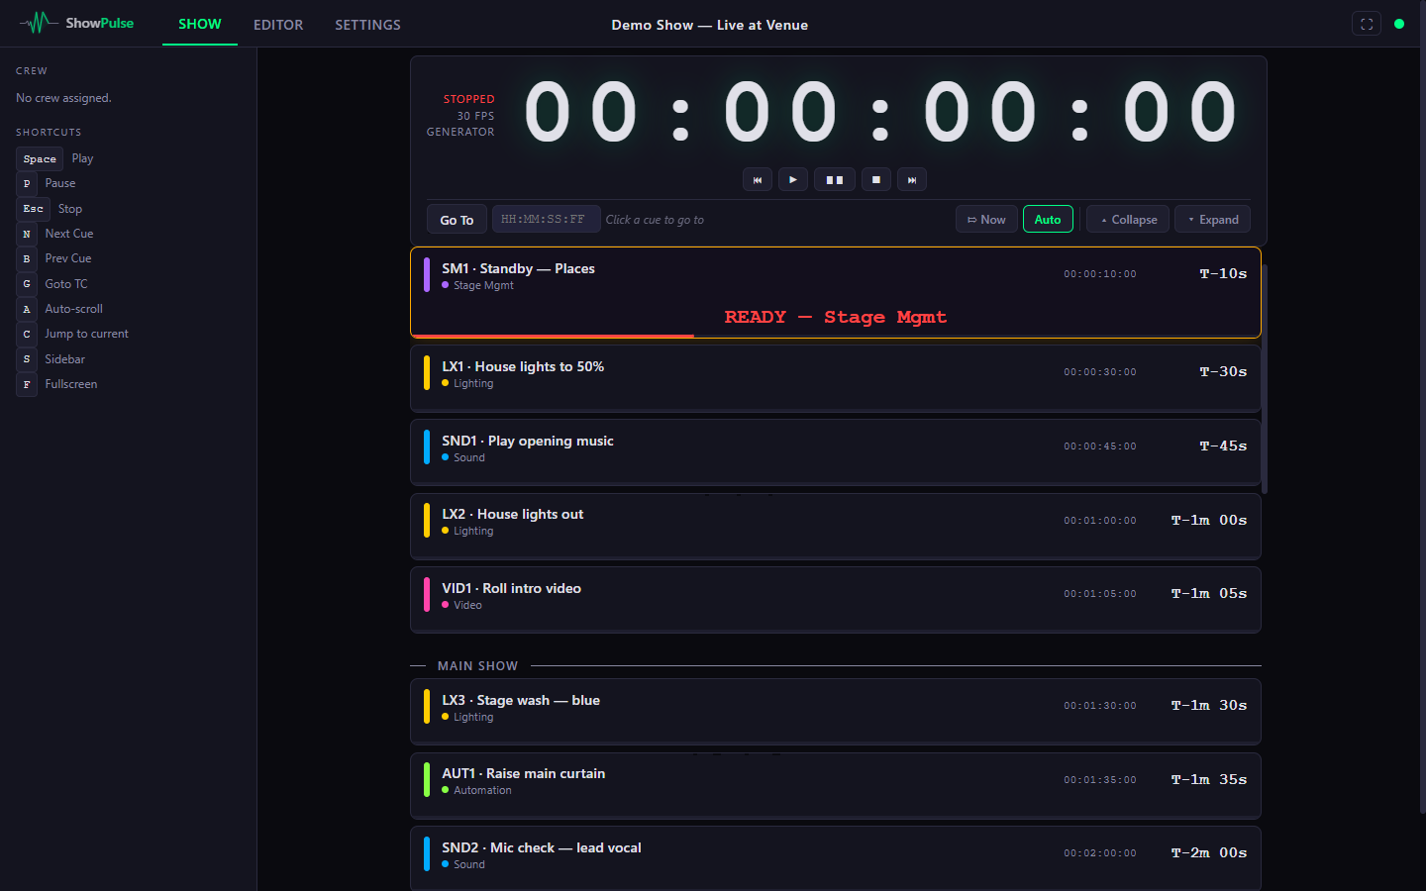This screenshot has height=891, width=1426.
Task: Skip to next cue transport button
Action: (912, 179)
